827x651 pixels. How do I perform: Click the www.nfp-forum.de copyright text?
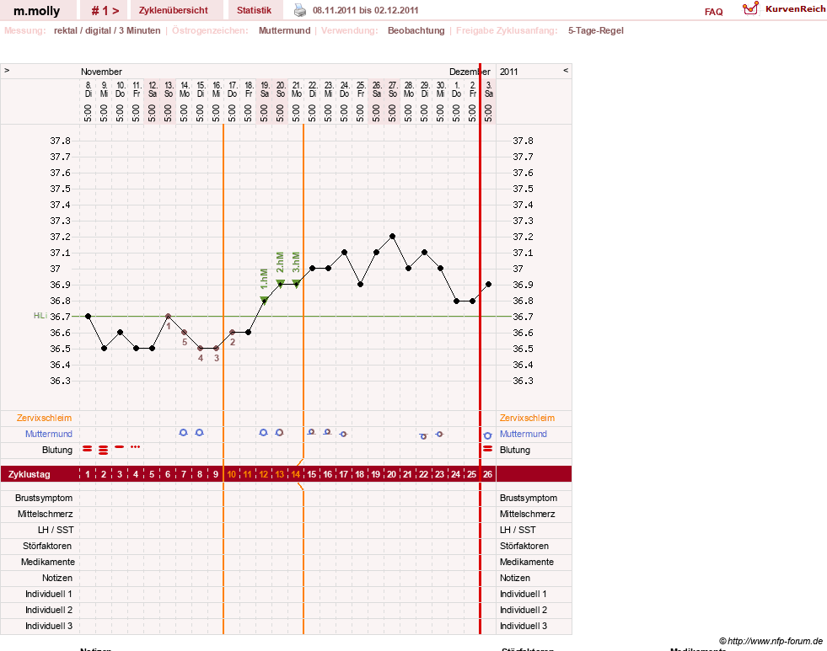tap(771, 641)
